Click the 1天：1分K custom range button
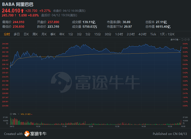 point(167,34)
